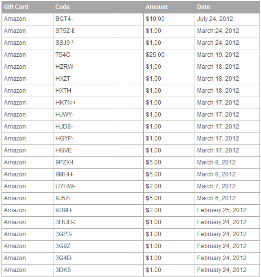Click the Date column header

(x=204, y=7)
